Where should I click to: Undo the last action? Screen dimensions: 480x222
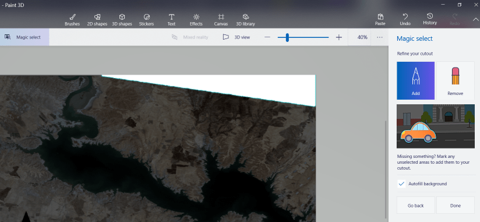[x=405, y=20]
